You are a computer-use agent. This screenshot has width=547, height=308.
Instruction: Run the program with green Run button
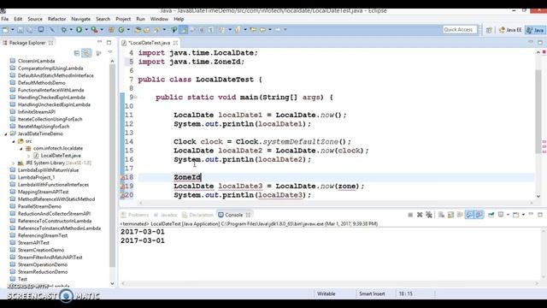coord(79,30)
